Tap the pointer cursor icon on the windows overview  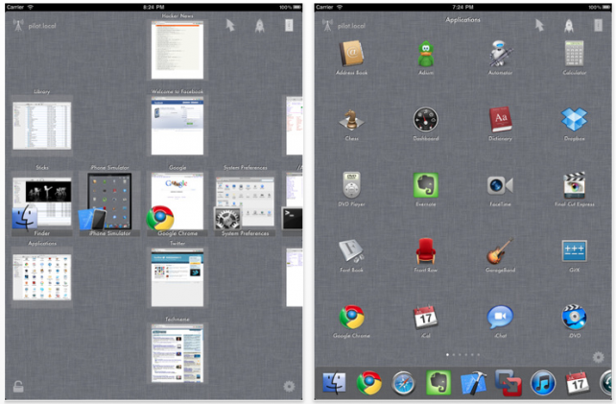pos(230,26)
